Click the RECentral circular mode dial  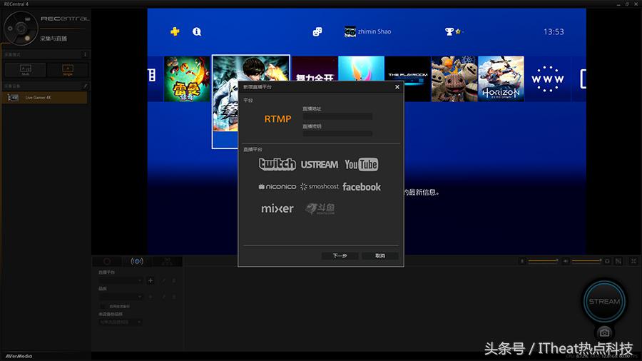[x=21, y=29]
